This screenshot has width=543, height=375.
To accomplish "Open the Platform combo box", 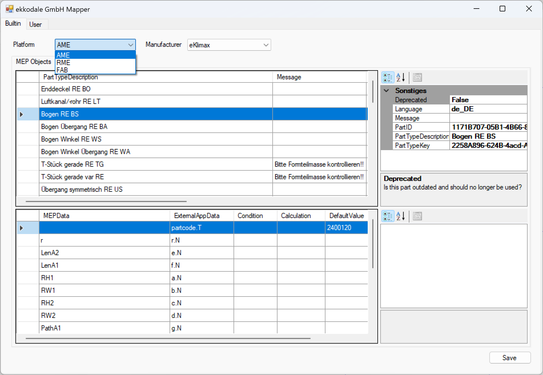I will pyautogui.click(x=95, y=45).
